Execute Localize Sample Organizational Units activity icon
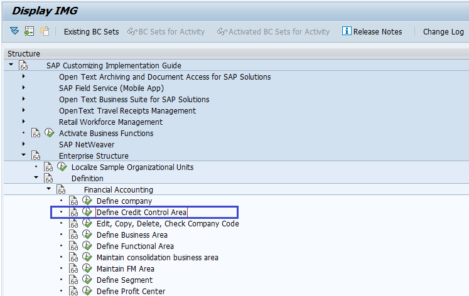This screenshot has height=296, width=469. pos(62,167)
